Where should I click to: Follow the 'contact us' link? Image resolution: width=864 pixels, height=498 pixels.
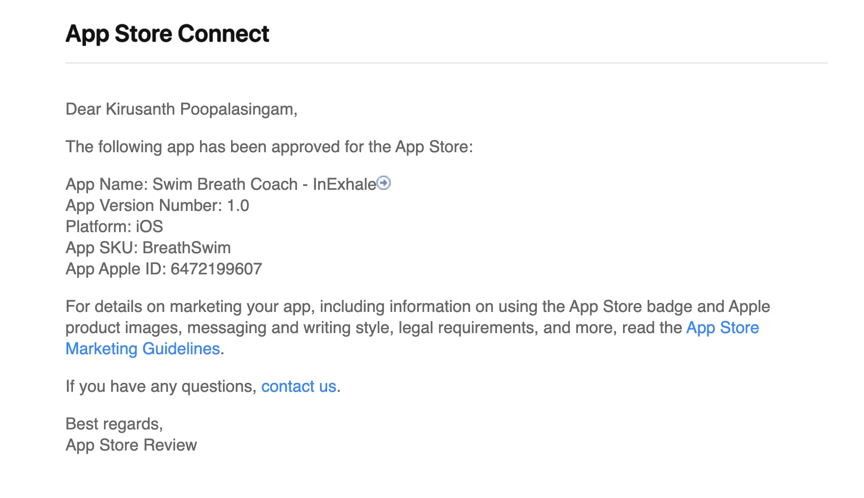298,386
